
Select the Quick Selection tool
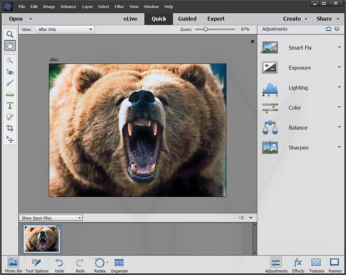coord(10,60)
